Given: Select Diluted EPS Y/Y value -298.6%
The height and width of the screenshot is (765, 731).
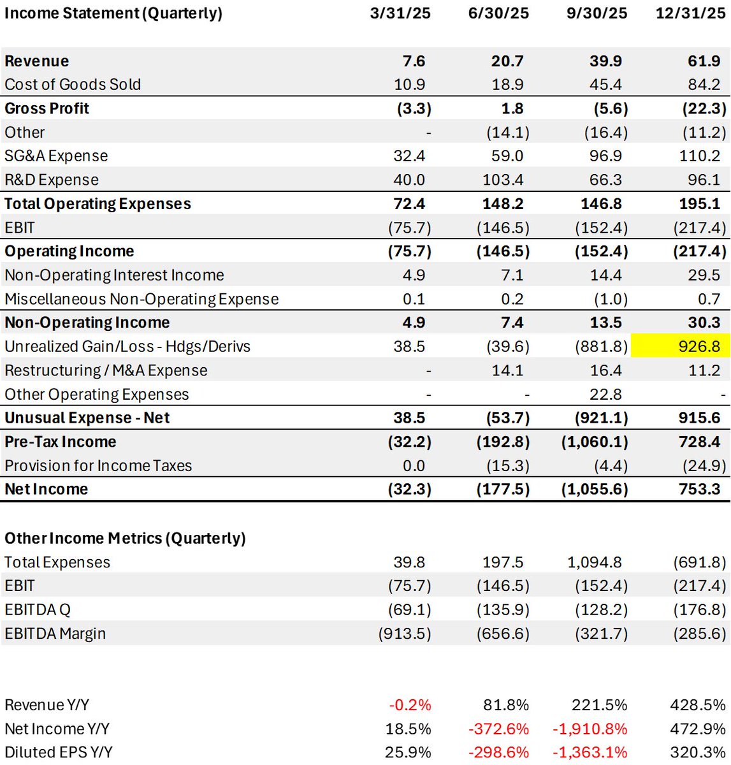Looking at the screenshot, I should point(499,752).
